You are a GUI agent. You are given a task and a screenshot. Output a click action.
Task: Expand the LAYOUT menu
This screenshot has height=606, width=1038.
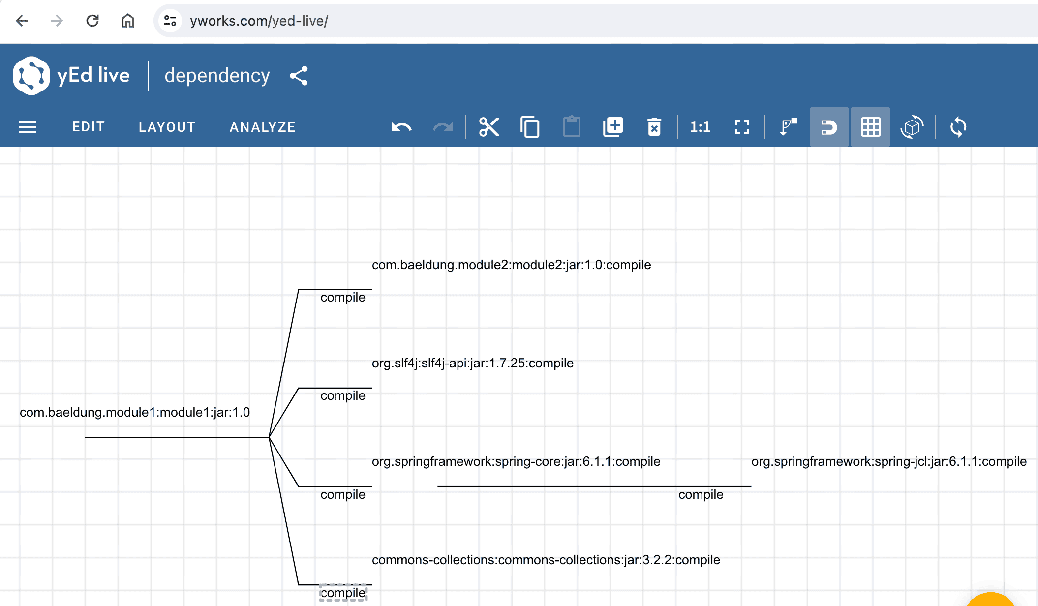pyautogui.click(x=167, y=127)
